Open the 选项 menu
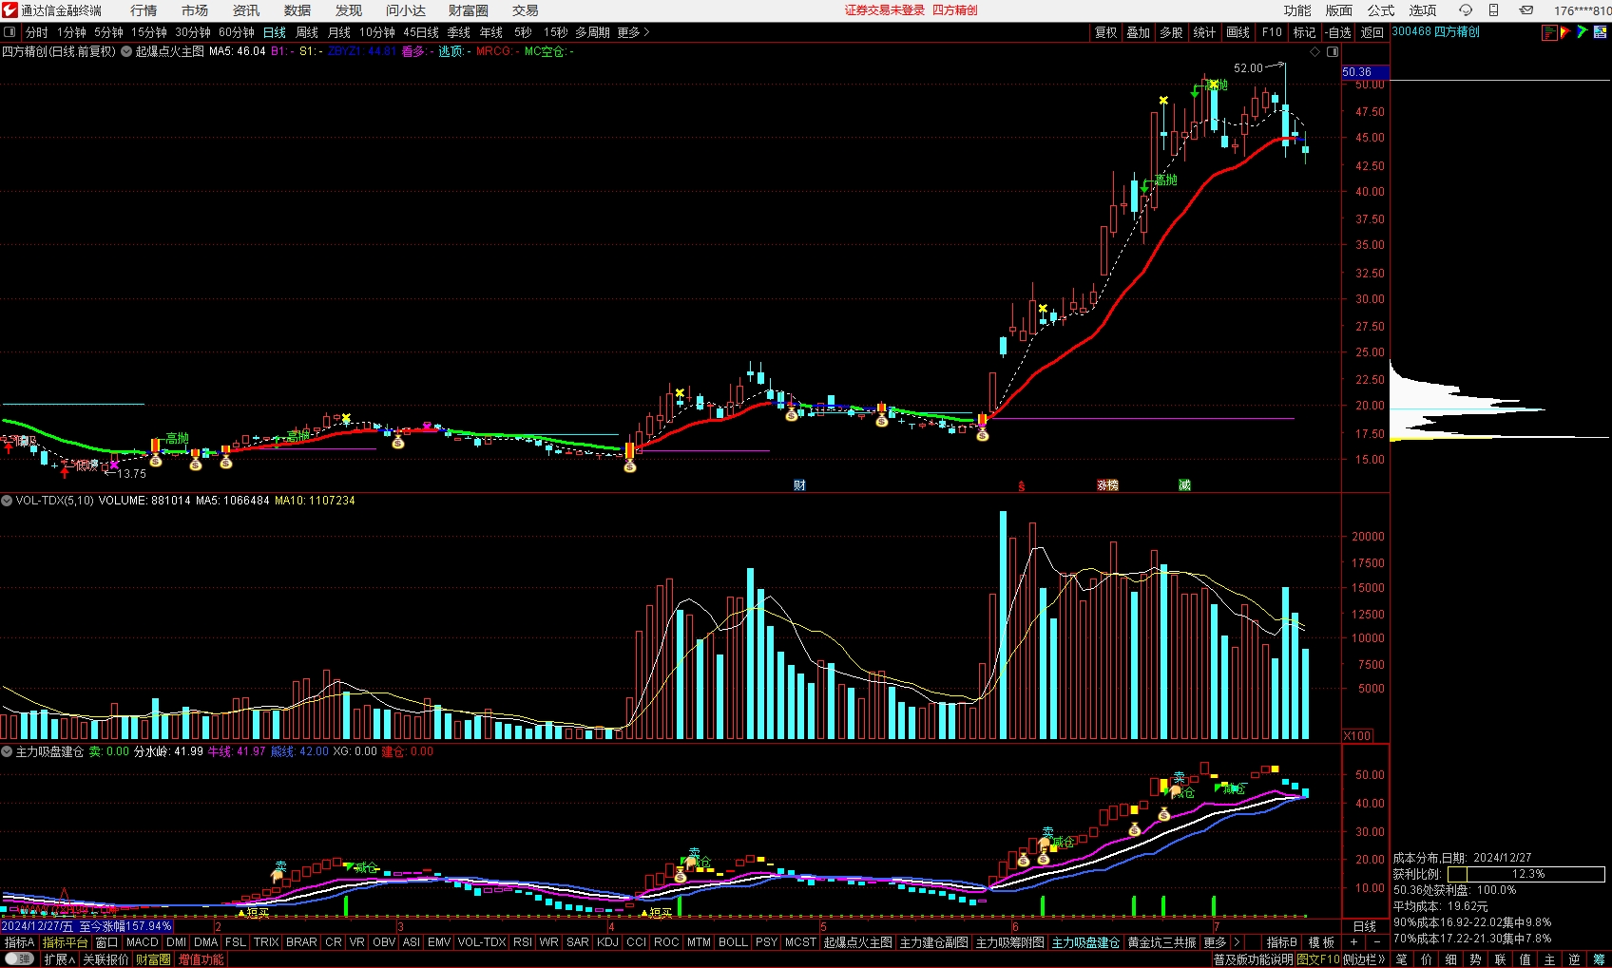 tap(1423, 10)
